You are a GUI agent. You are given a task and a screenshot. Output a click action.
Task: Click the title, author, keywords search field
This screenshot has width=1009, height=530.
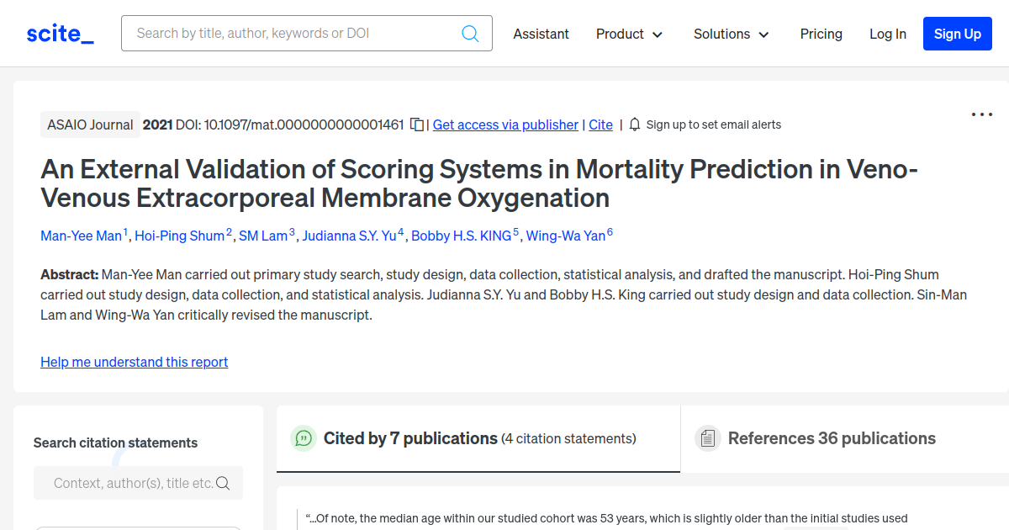(294, 34)
